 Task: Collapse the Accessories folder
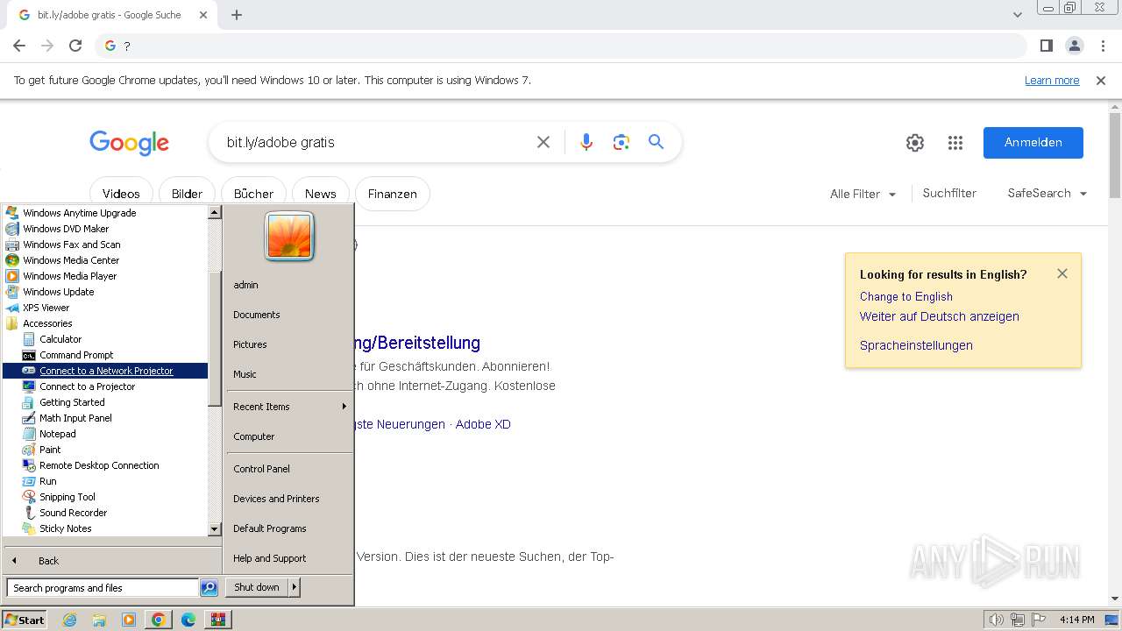click(x=47, y=323)
